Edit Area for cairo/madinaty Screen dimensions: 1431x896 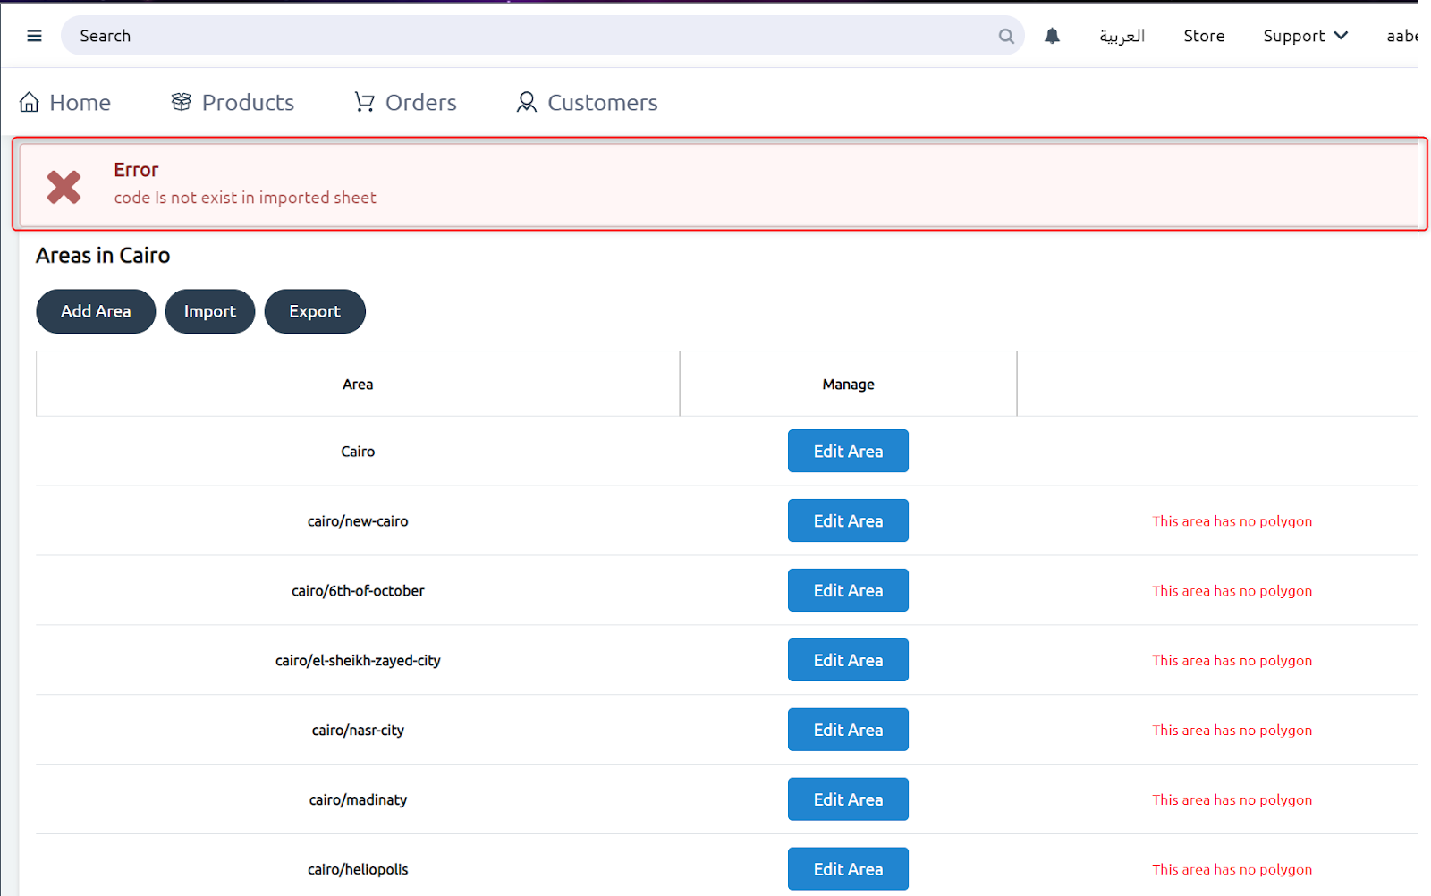tap(848, 799)
